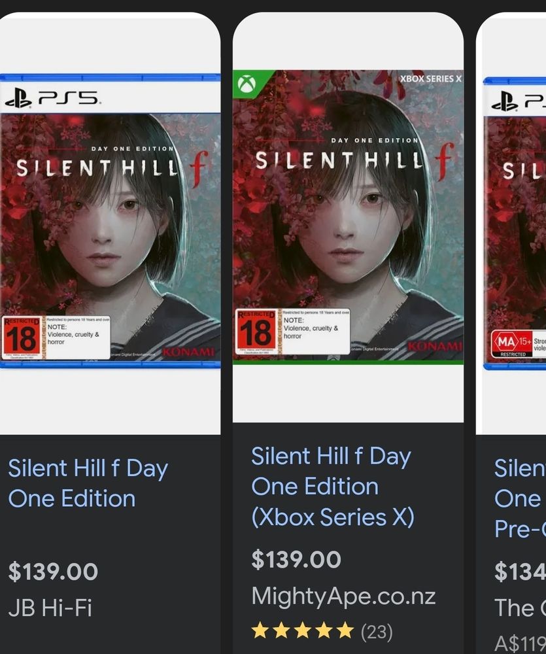546x654 pixels.
Task: Select the MightyApe.co.nz seller name
Action: pyautogui.click(x=343, y=596)
